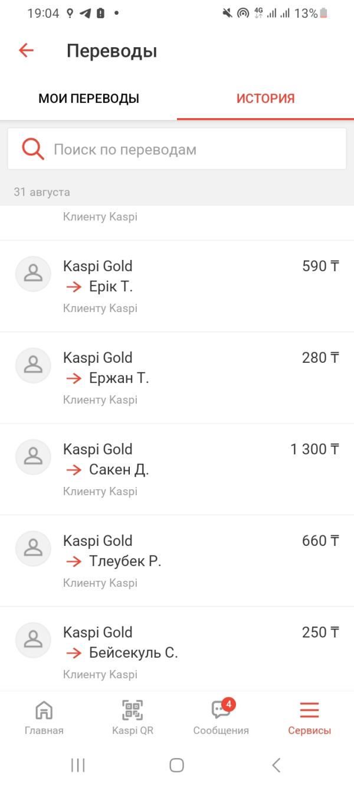This screenshot has height=787, width=354.
Task: Tap the red back arrow icon
Action: (26, 50)
